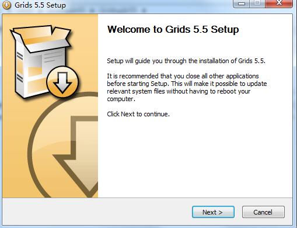
Task: Click the Next > button
Action: pos(213,212)
